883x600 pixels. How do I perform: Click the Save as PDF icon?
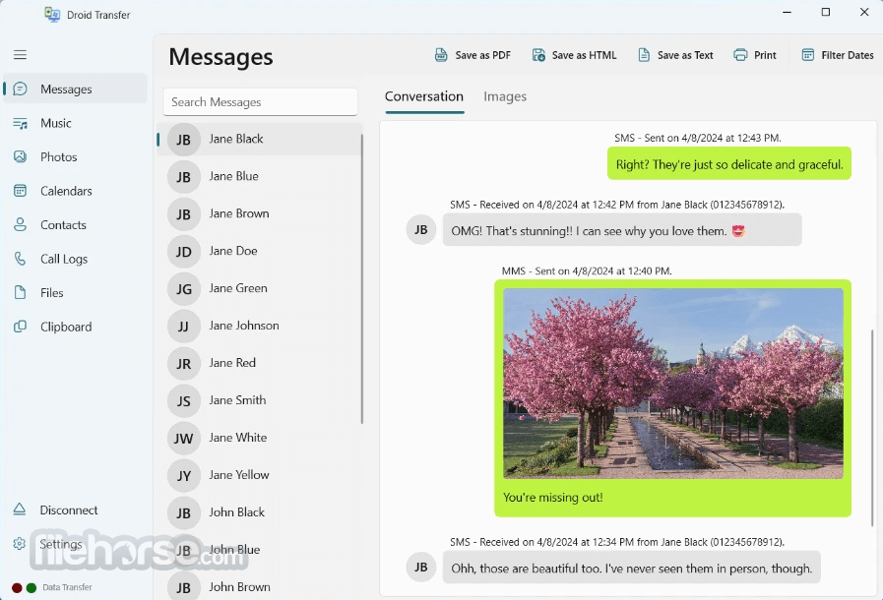click(441, 55)
